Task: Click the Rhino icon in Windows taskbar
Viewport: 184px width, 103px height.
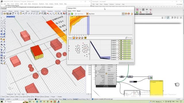Action: pos(58,102)
